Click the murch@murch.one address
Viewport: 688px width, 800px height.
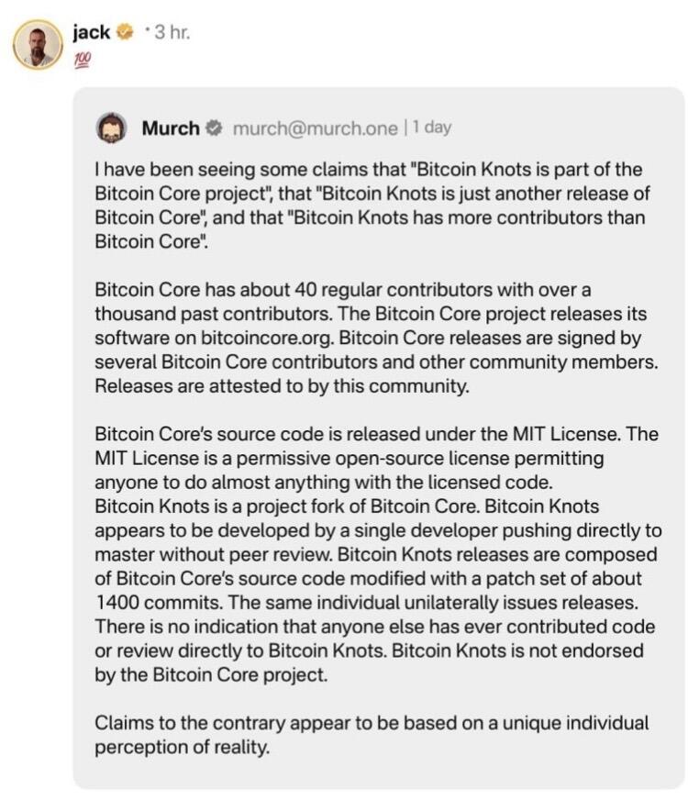coord(315,128)
